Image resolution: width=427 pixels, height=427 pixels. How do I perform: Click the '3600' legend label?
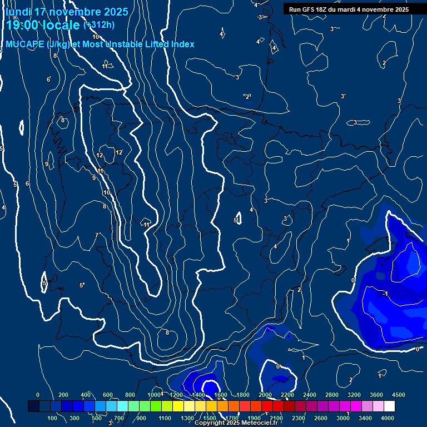pos(376,395)
